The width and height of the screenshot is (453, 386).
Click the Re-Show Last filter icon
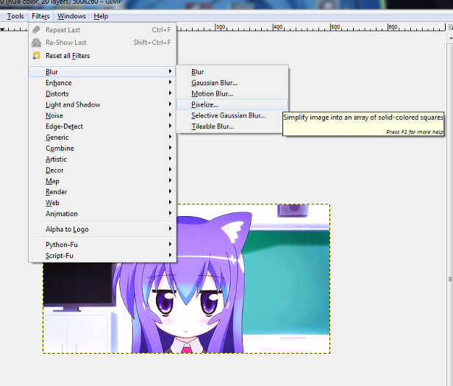coord(36,43)
